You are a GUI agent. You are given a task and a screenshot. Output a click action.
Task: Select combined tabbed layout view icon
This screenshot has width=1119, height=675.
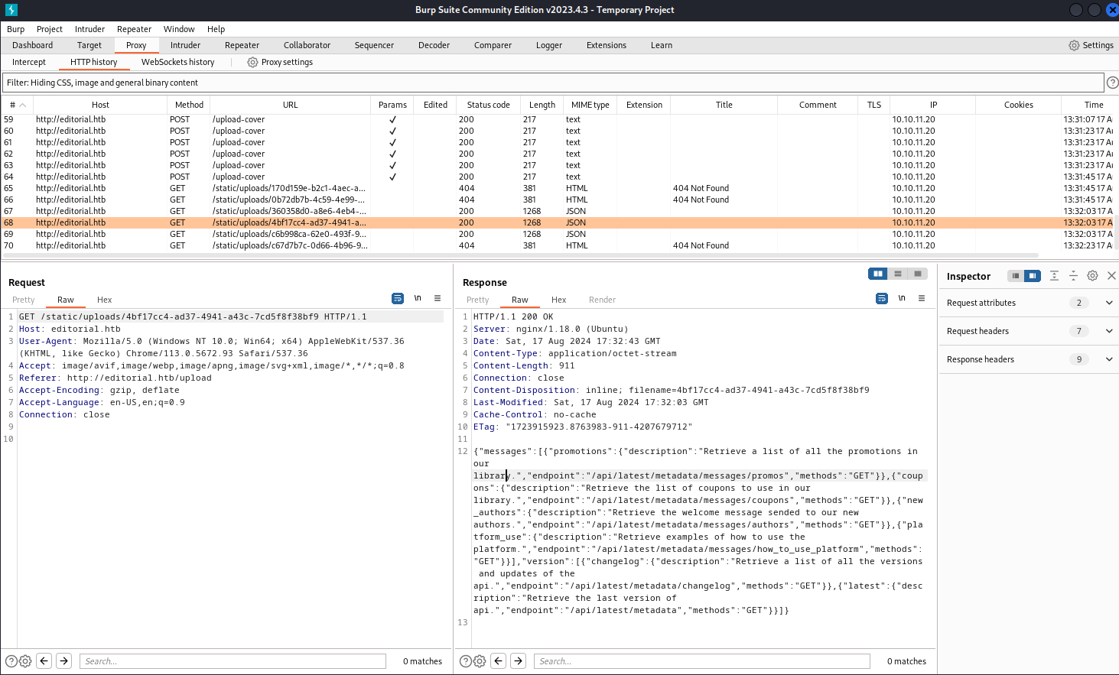918,274
